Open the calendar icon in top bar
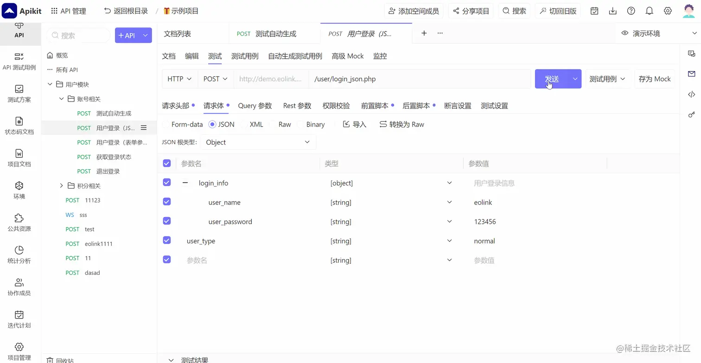The image size is (701, 363). tap(594, 11)
